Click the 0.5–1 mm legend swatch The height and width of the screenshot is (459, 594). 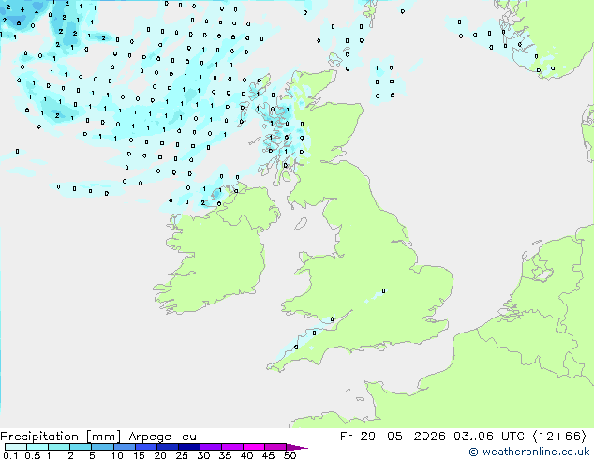pos(37,447)
